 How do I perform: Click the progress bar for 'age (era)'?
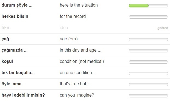pos(148,40)
